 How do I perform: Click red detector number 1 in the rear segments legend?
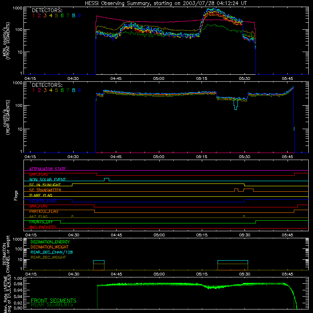(34, 90)
